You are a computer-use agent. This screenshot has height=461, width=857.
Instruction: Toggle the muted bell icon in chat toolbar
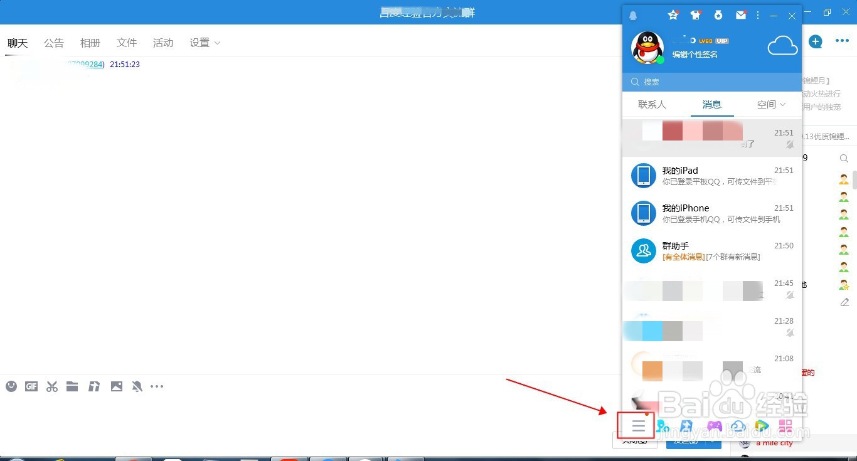pyautogui.click(x=137, y=386)
